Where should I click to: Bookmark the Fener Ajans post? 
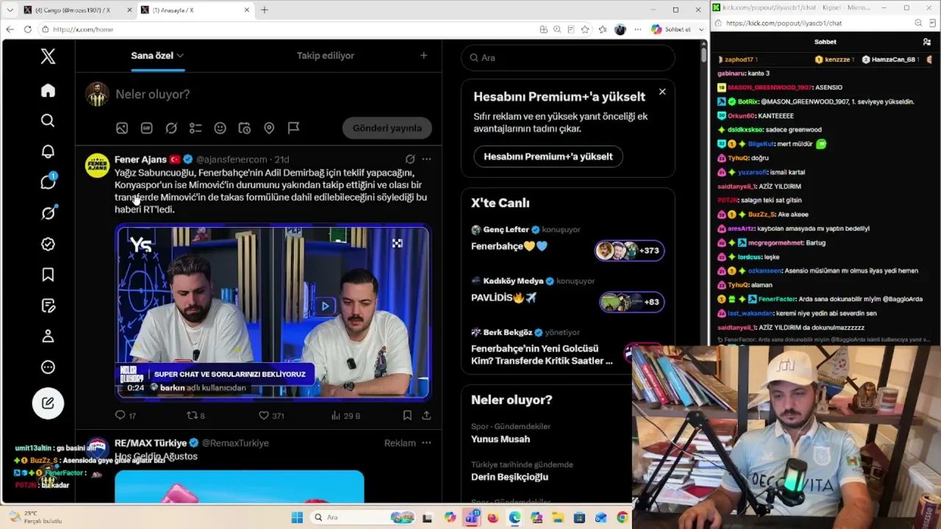(x=407, y=415)
